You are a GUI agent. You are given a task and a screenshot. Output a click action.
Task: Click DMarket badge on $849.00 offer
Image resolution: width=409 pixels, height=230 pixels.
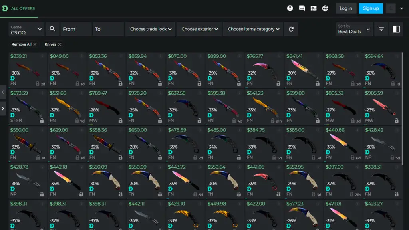tap(52, 78)
